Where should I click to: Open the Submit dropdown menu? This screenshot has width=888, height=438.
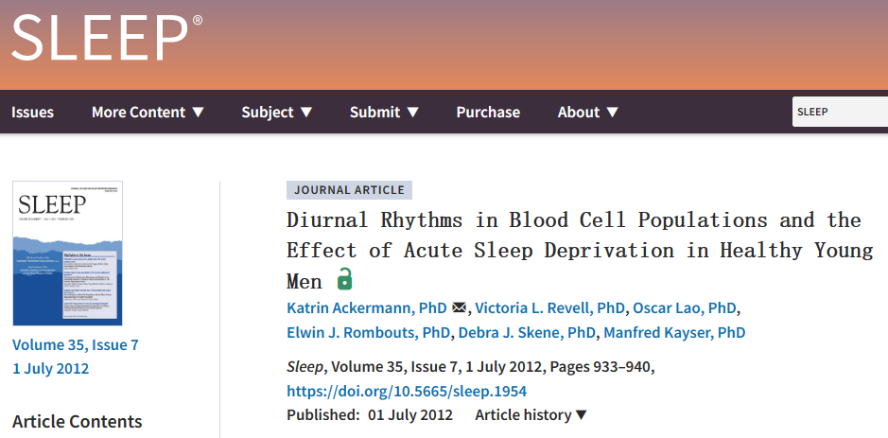(384, 113)
